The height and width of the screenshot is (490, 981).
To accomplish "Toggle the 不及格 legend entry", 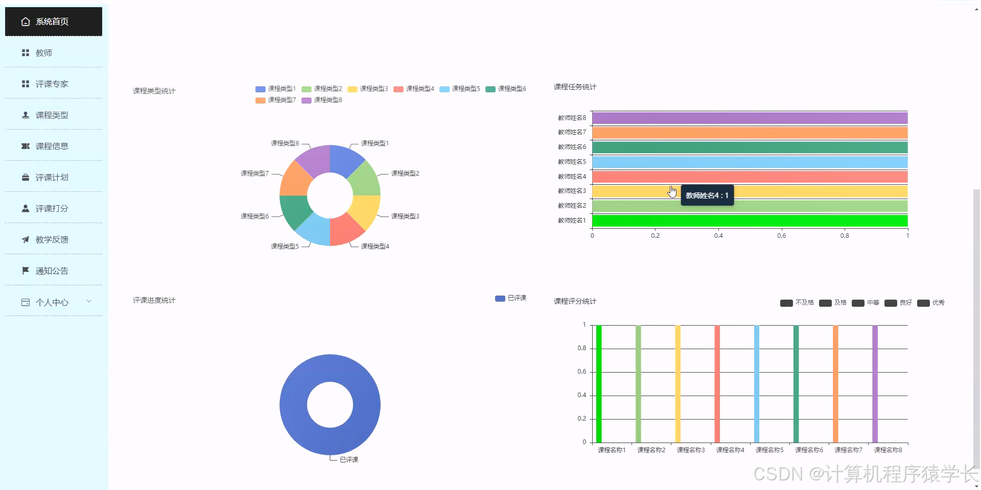I will [797, 303].
